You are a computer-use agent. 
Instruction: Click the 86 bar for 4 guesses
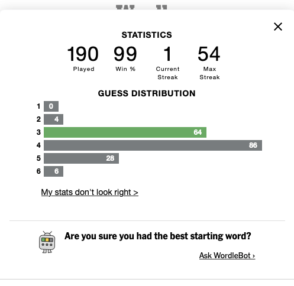(x=153, y=145)
